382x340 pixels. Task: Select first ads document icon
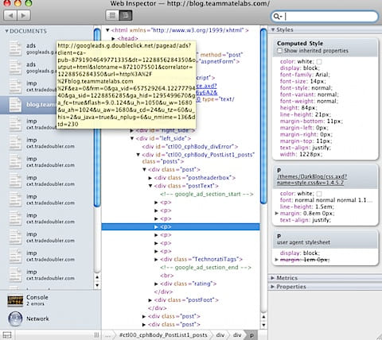15,48
